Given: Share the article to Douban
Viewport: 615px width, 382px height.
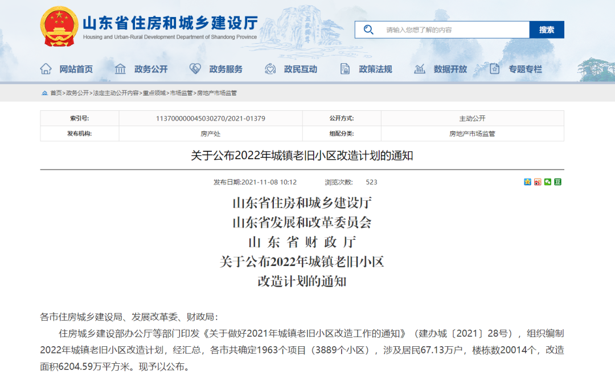Looking at the screenshot, I should click(557, 182).
